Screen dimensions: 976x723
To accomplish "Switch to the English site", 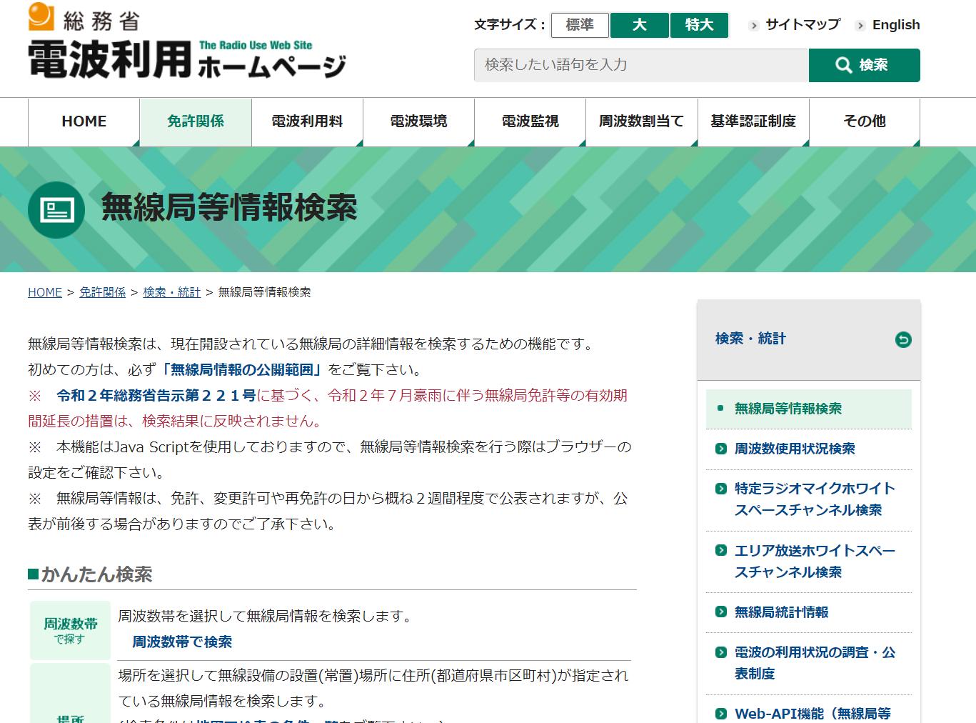I will point(895,25).
